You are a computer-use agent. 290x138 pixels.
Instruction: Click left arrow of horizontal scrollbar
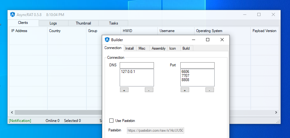[x=12, y=112]
